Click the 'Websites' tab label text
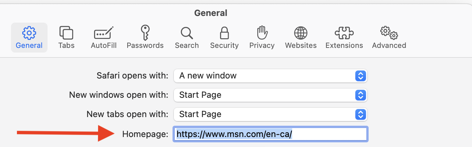Image resolution: width=472 pixels, height=147 pixels. (301, 46)
